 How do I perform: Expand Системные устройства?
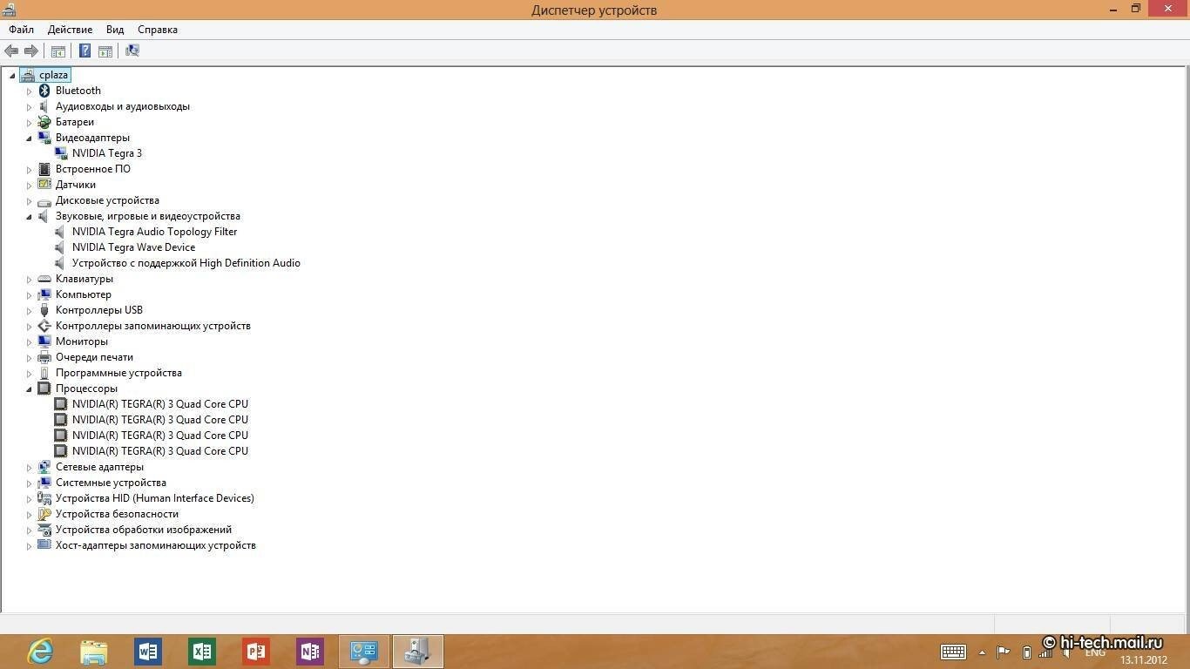pos(29,483)
